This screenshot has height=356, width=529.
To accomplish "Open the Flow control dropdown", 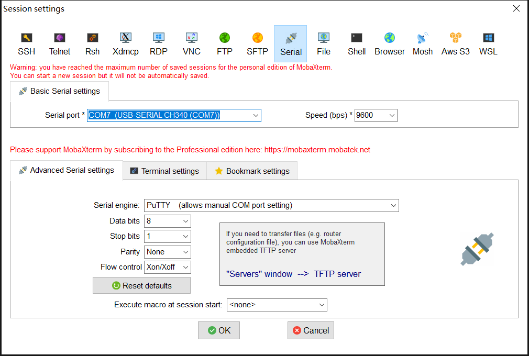I will [167, 267].
